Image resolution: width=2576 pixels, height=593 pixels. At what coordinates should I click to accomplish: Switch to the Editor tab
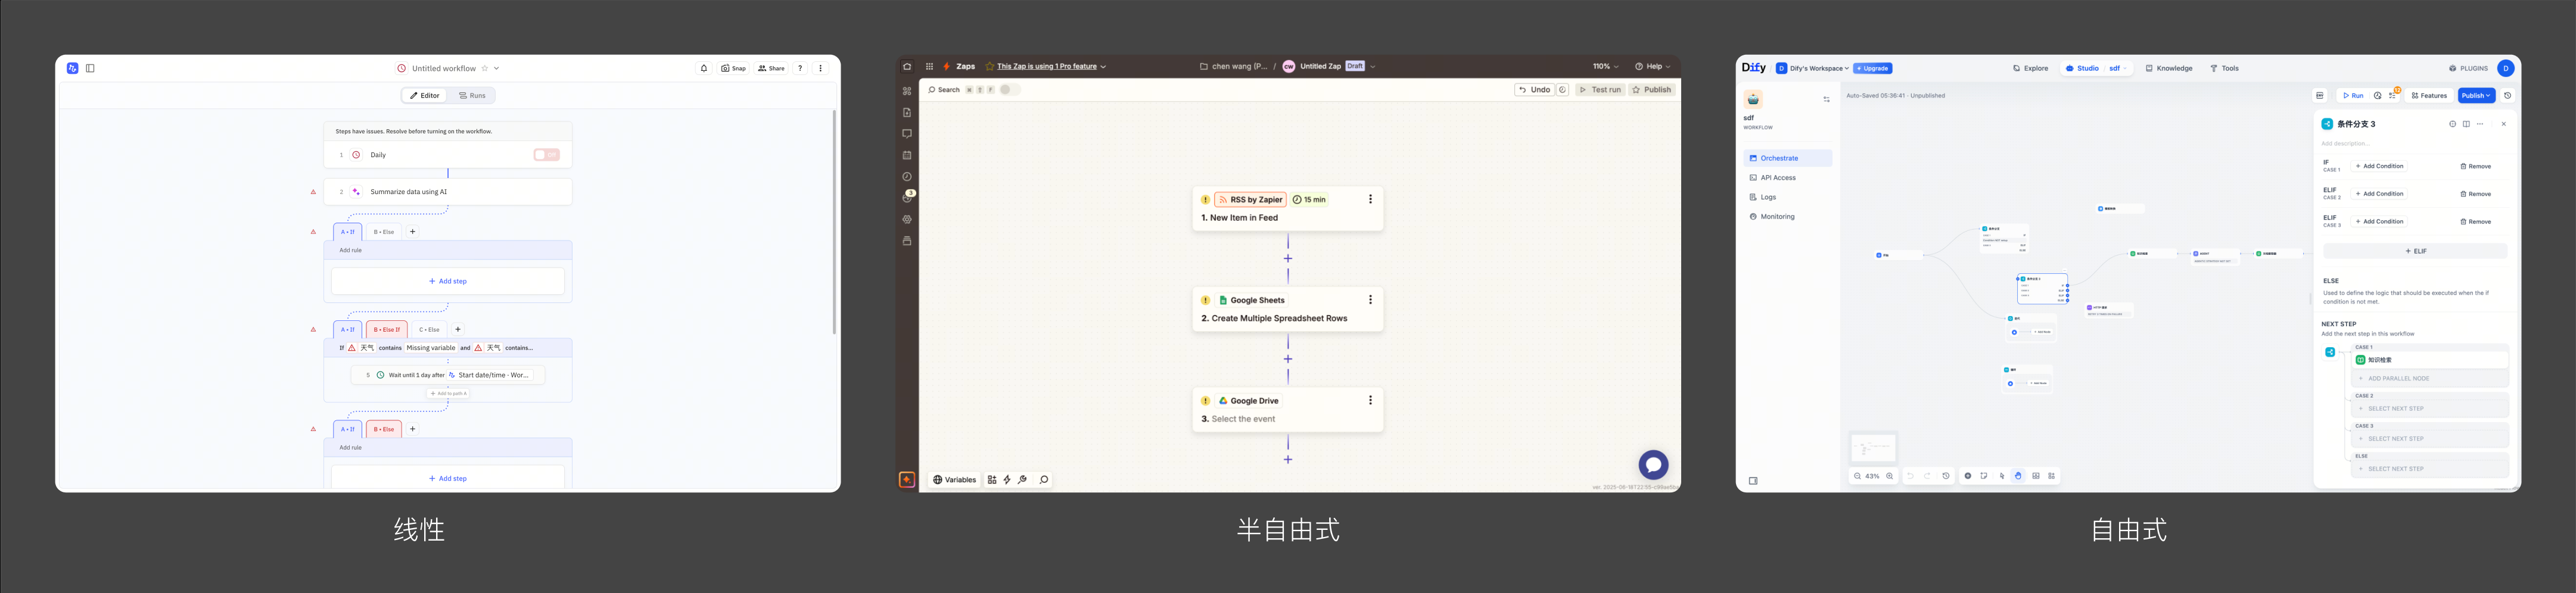(425, 95)
